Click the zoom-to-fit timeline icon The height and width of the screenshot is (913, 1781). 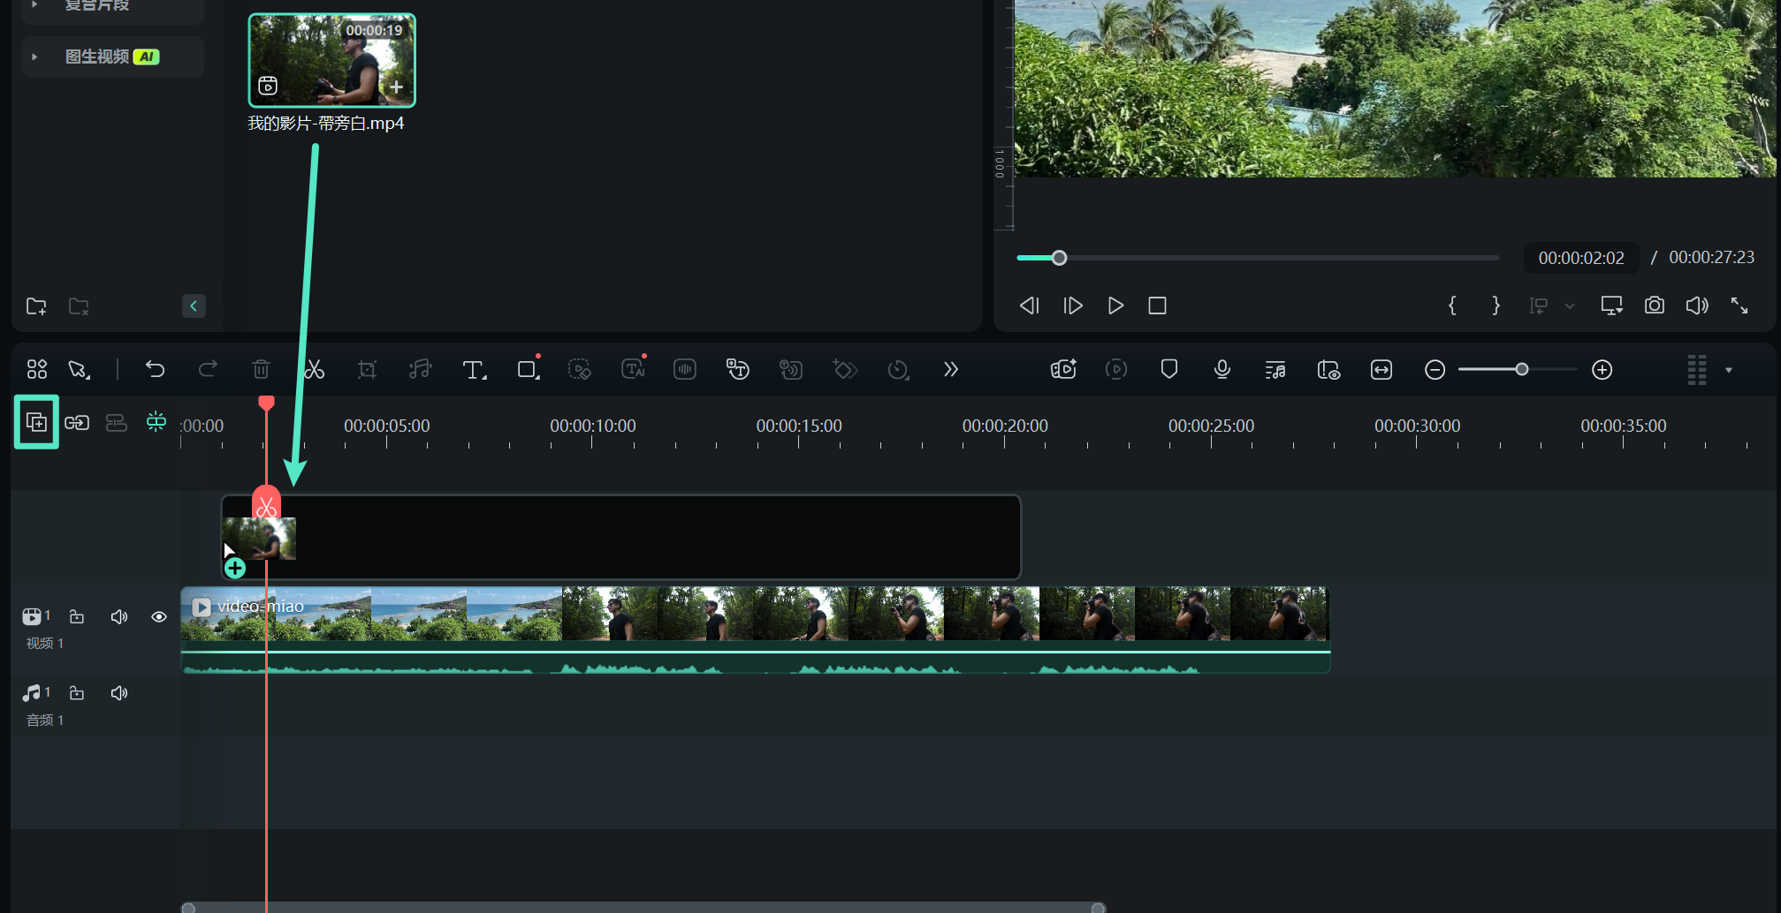click(x=1381, y=369)
